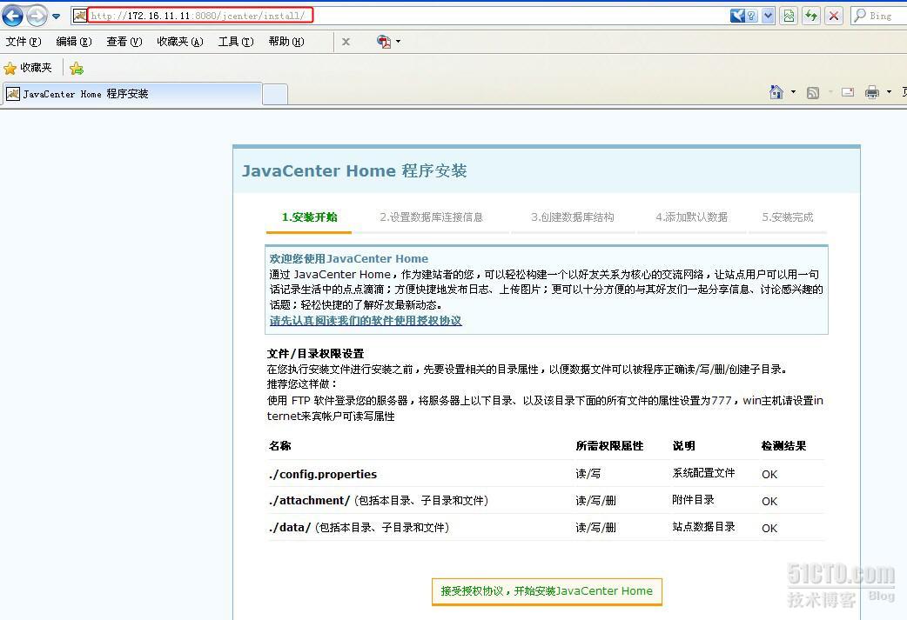The height and width of the screenshot is (620, 907).
Task: Click the 所需权限属性 column header
Action: pos(609,446)
